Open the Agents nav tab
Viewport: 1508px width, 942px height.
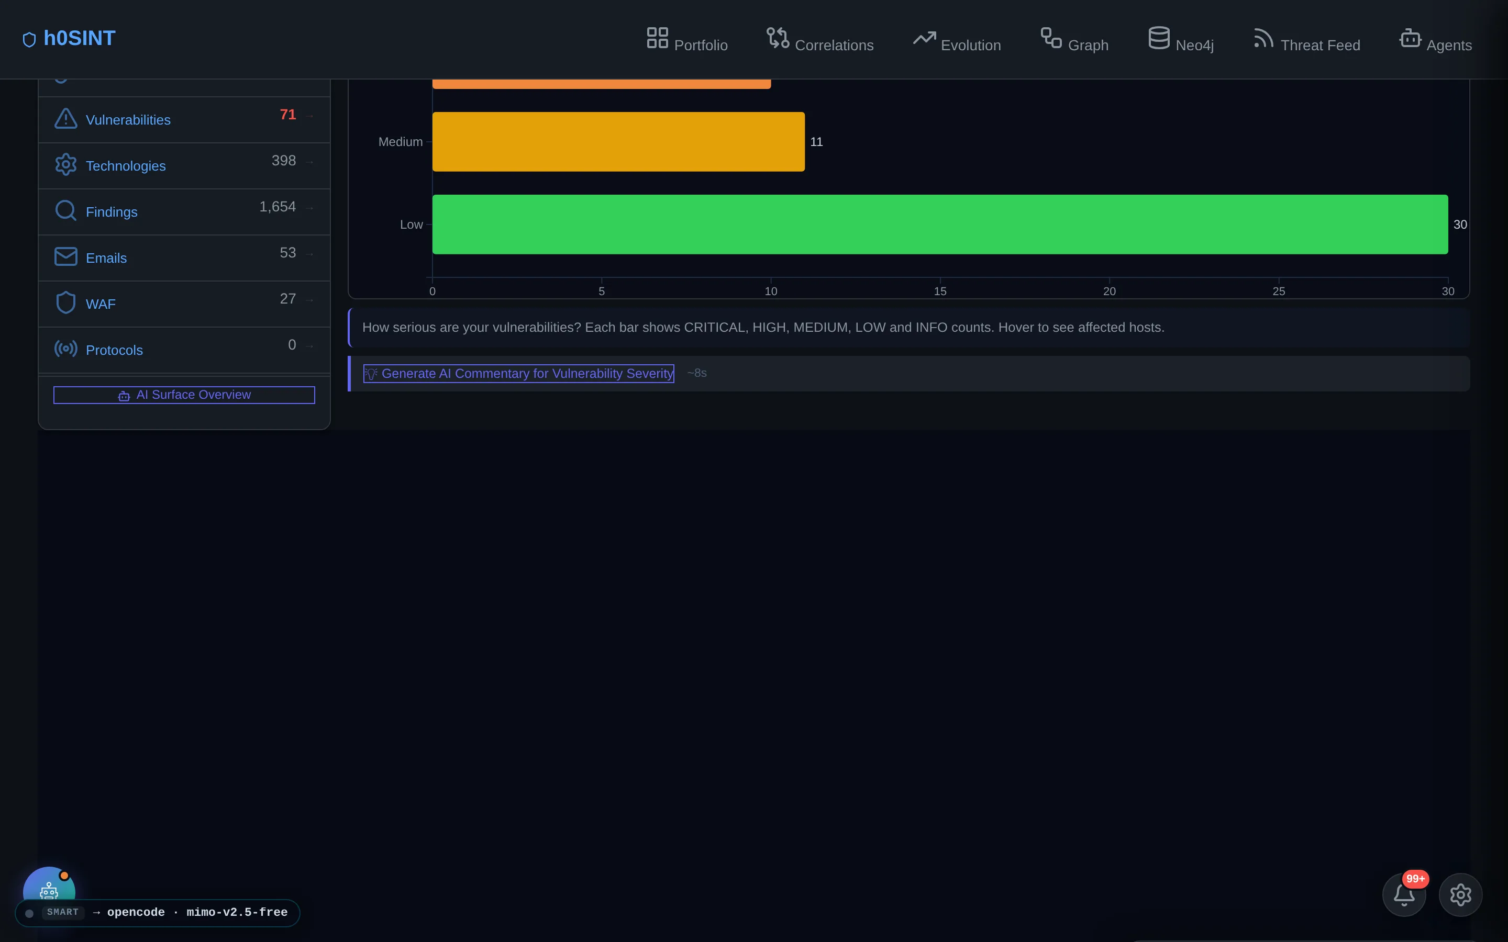coord(1436,39)
